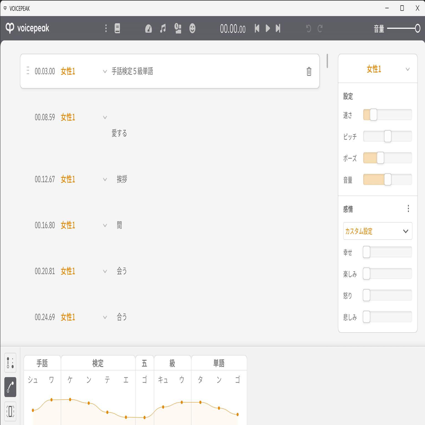Click the smiley face emotion icon

click(192, 28)
